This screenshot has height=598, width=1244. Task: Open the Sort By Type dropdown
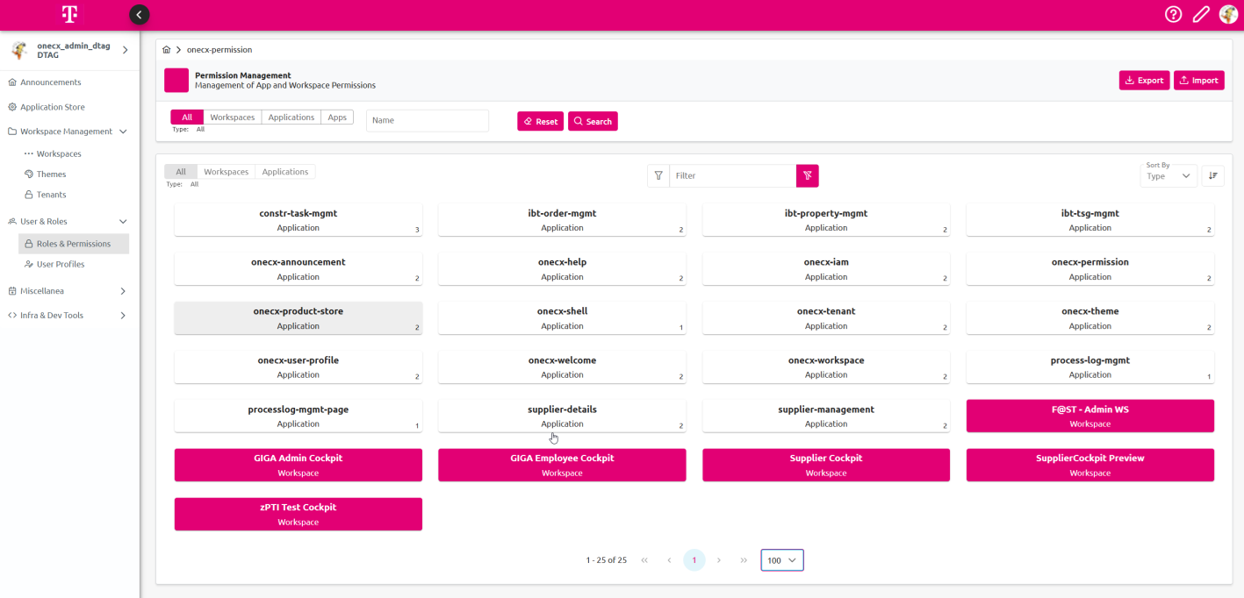click(1168, 175)
